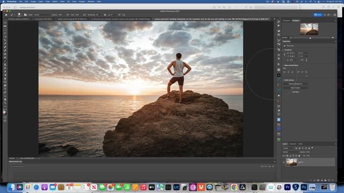
Task: Filter layers by smart objects icon
Action: click(309, 148)
